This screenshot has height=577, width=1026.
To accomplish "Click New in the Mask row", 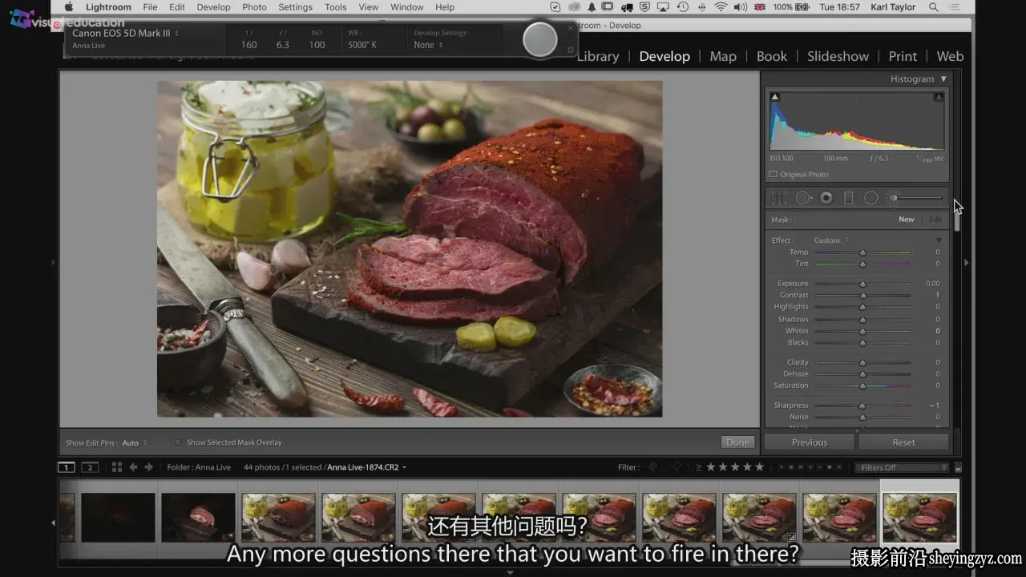I will tap(906, 219).
